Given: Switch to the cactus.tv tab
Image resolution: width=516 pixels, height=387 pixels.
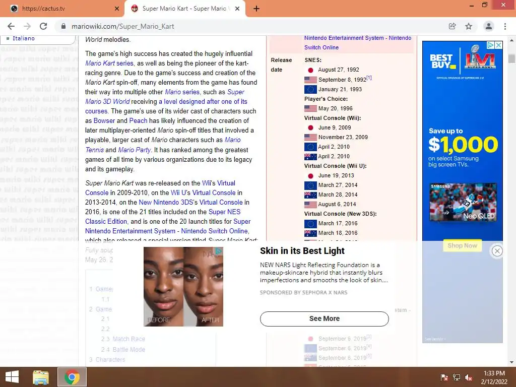Looking at the screenshot, I should coord(62,9).
